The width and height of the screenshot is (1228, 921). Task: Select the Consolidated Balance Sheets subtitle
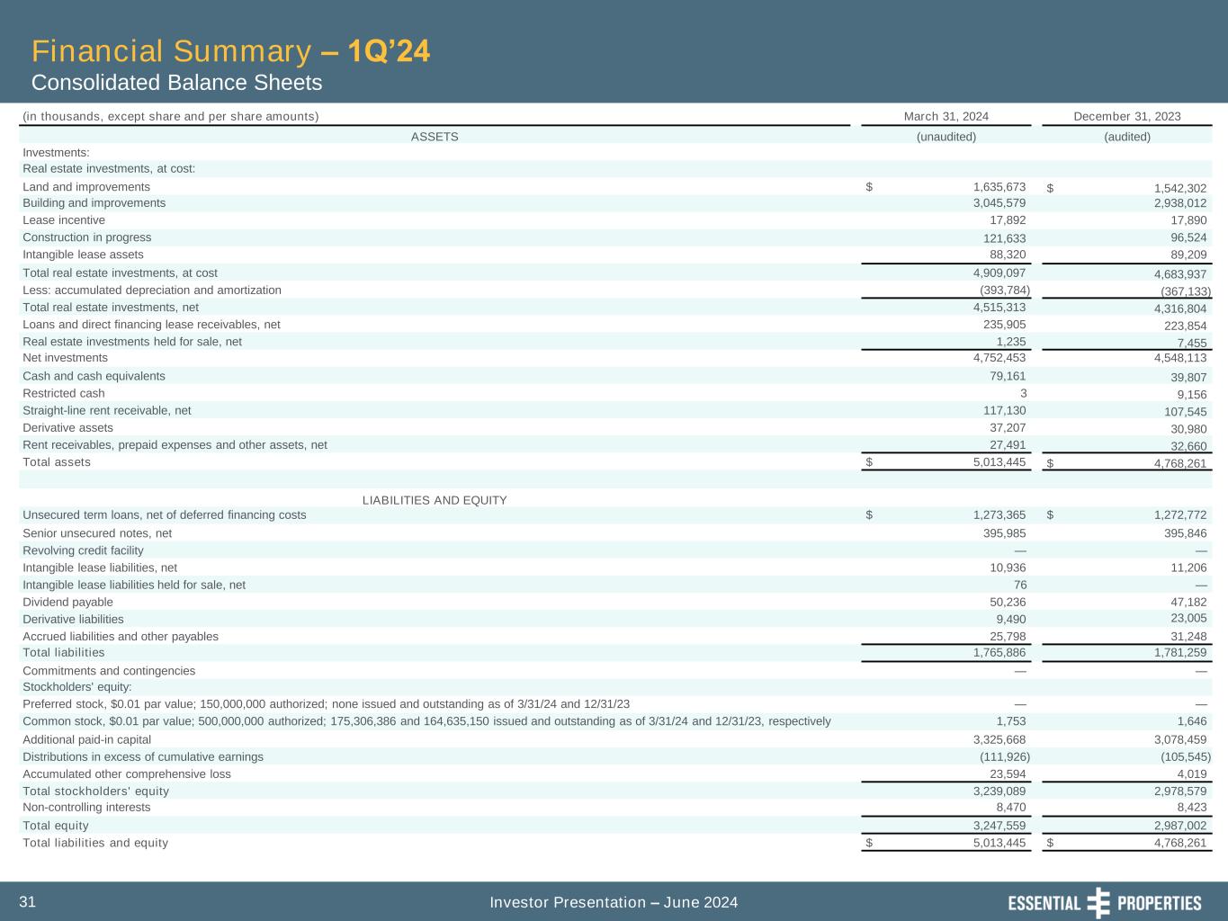pos(176,83)
